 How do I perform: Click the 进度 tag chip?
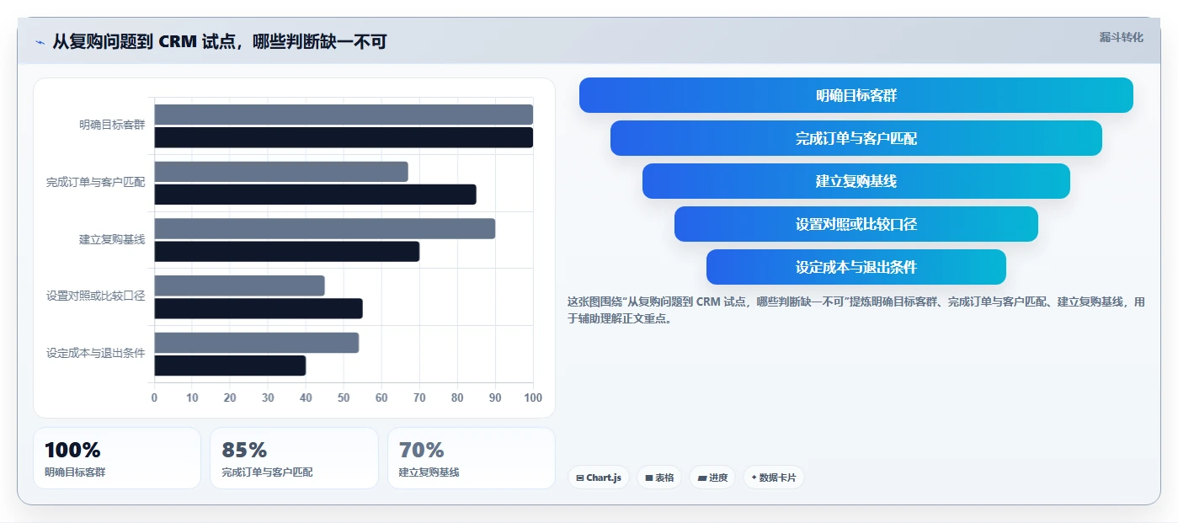pyautogui.click(x=712, y=478)
